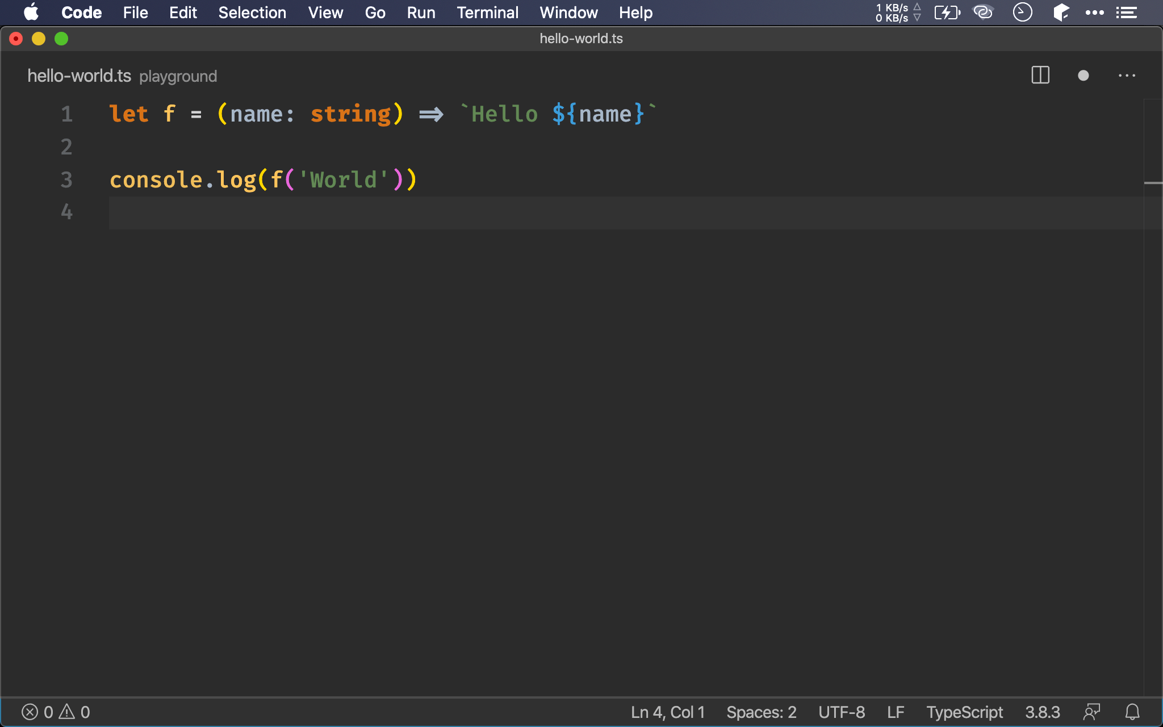
Task: Click 'console' on line 3
Action: click(156, 180)
